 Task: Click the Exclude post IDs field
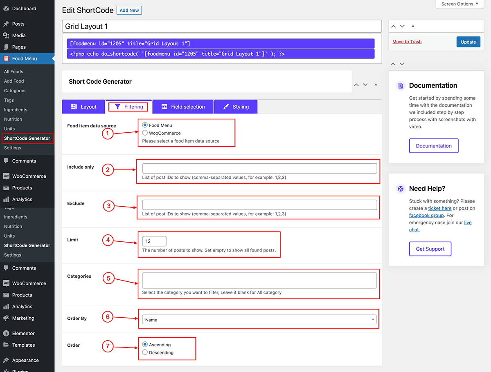[x=259, y=205]
